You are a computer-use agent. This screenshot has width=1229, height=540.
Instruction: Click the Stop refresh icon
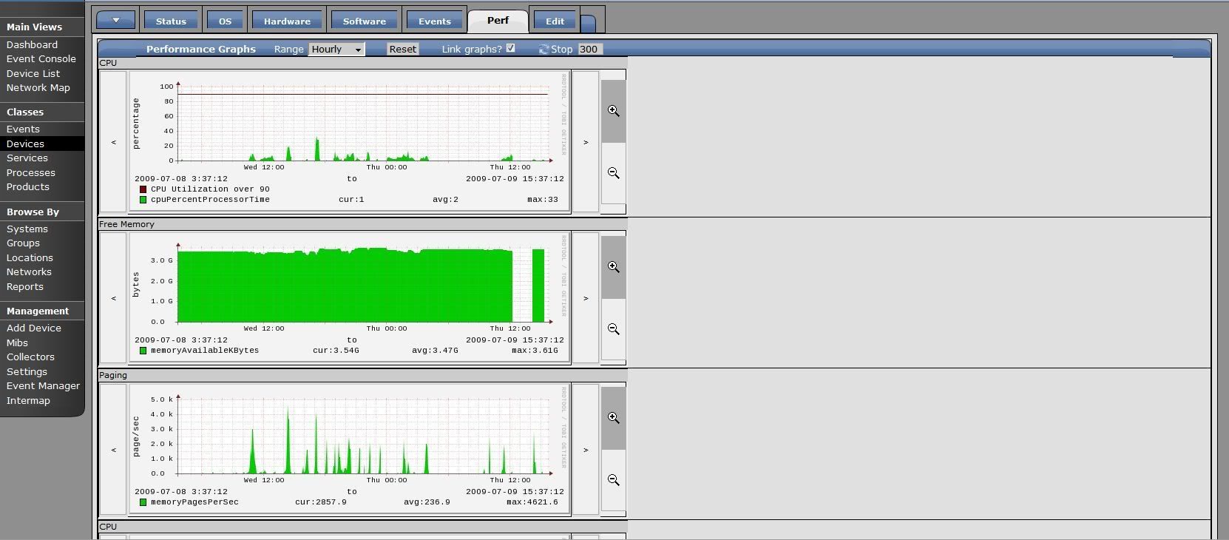coord(544,50)
